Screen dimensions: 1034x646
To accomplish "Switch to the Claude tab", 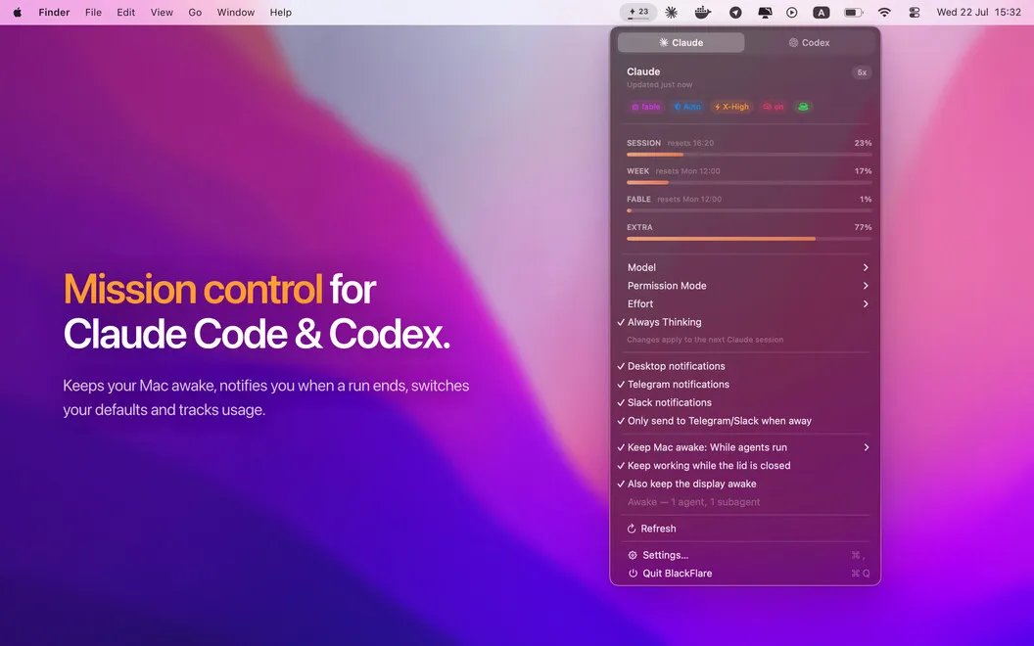I will point(681,43).
